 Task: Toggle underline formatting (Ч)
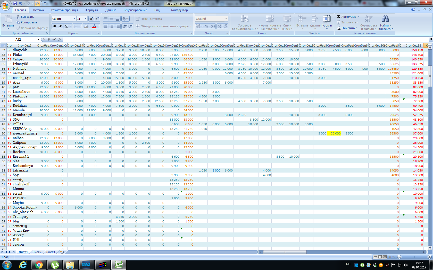coord(66,26)
